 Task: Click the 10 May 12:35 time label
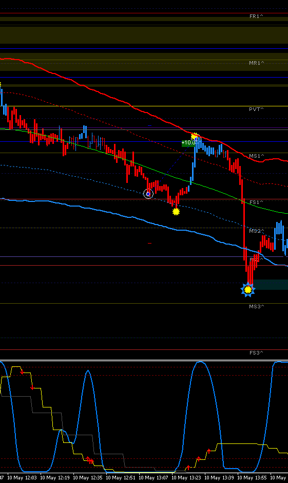pyautogui.click(x=88, y=478)
